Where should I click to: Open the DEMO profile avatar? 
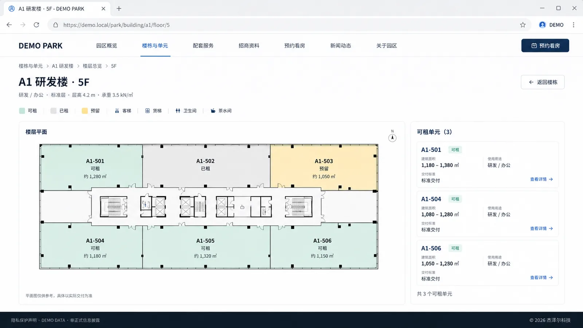point(543,25)
